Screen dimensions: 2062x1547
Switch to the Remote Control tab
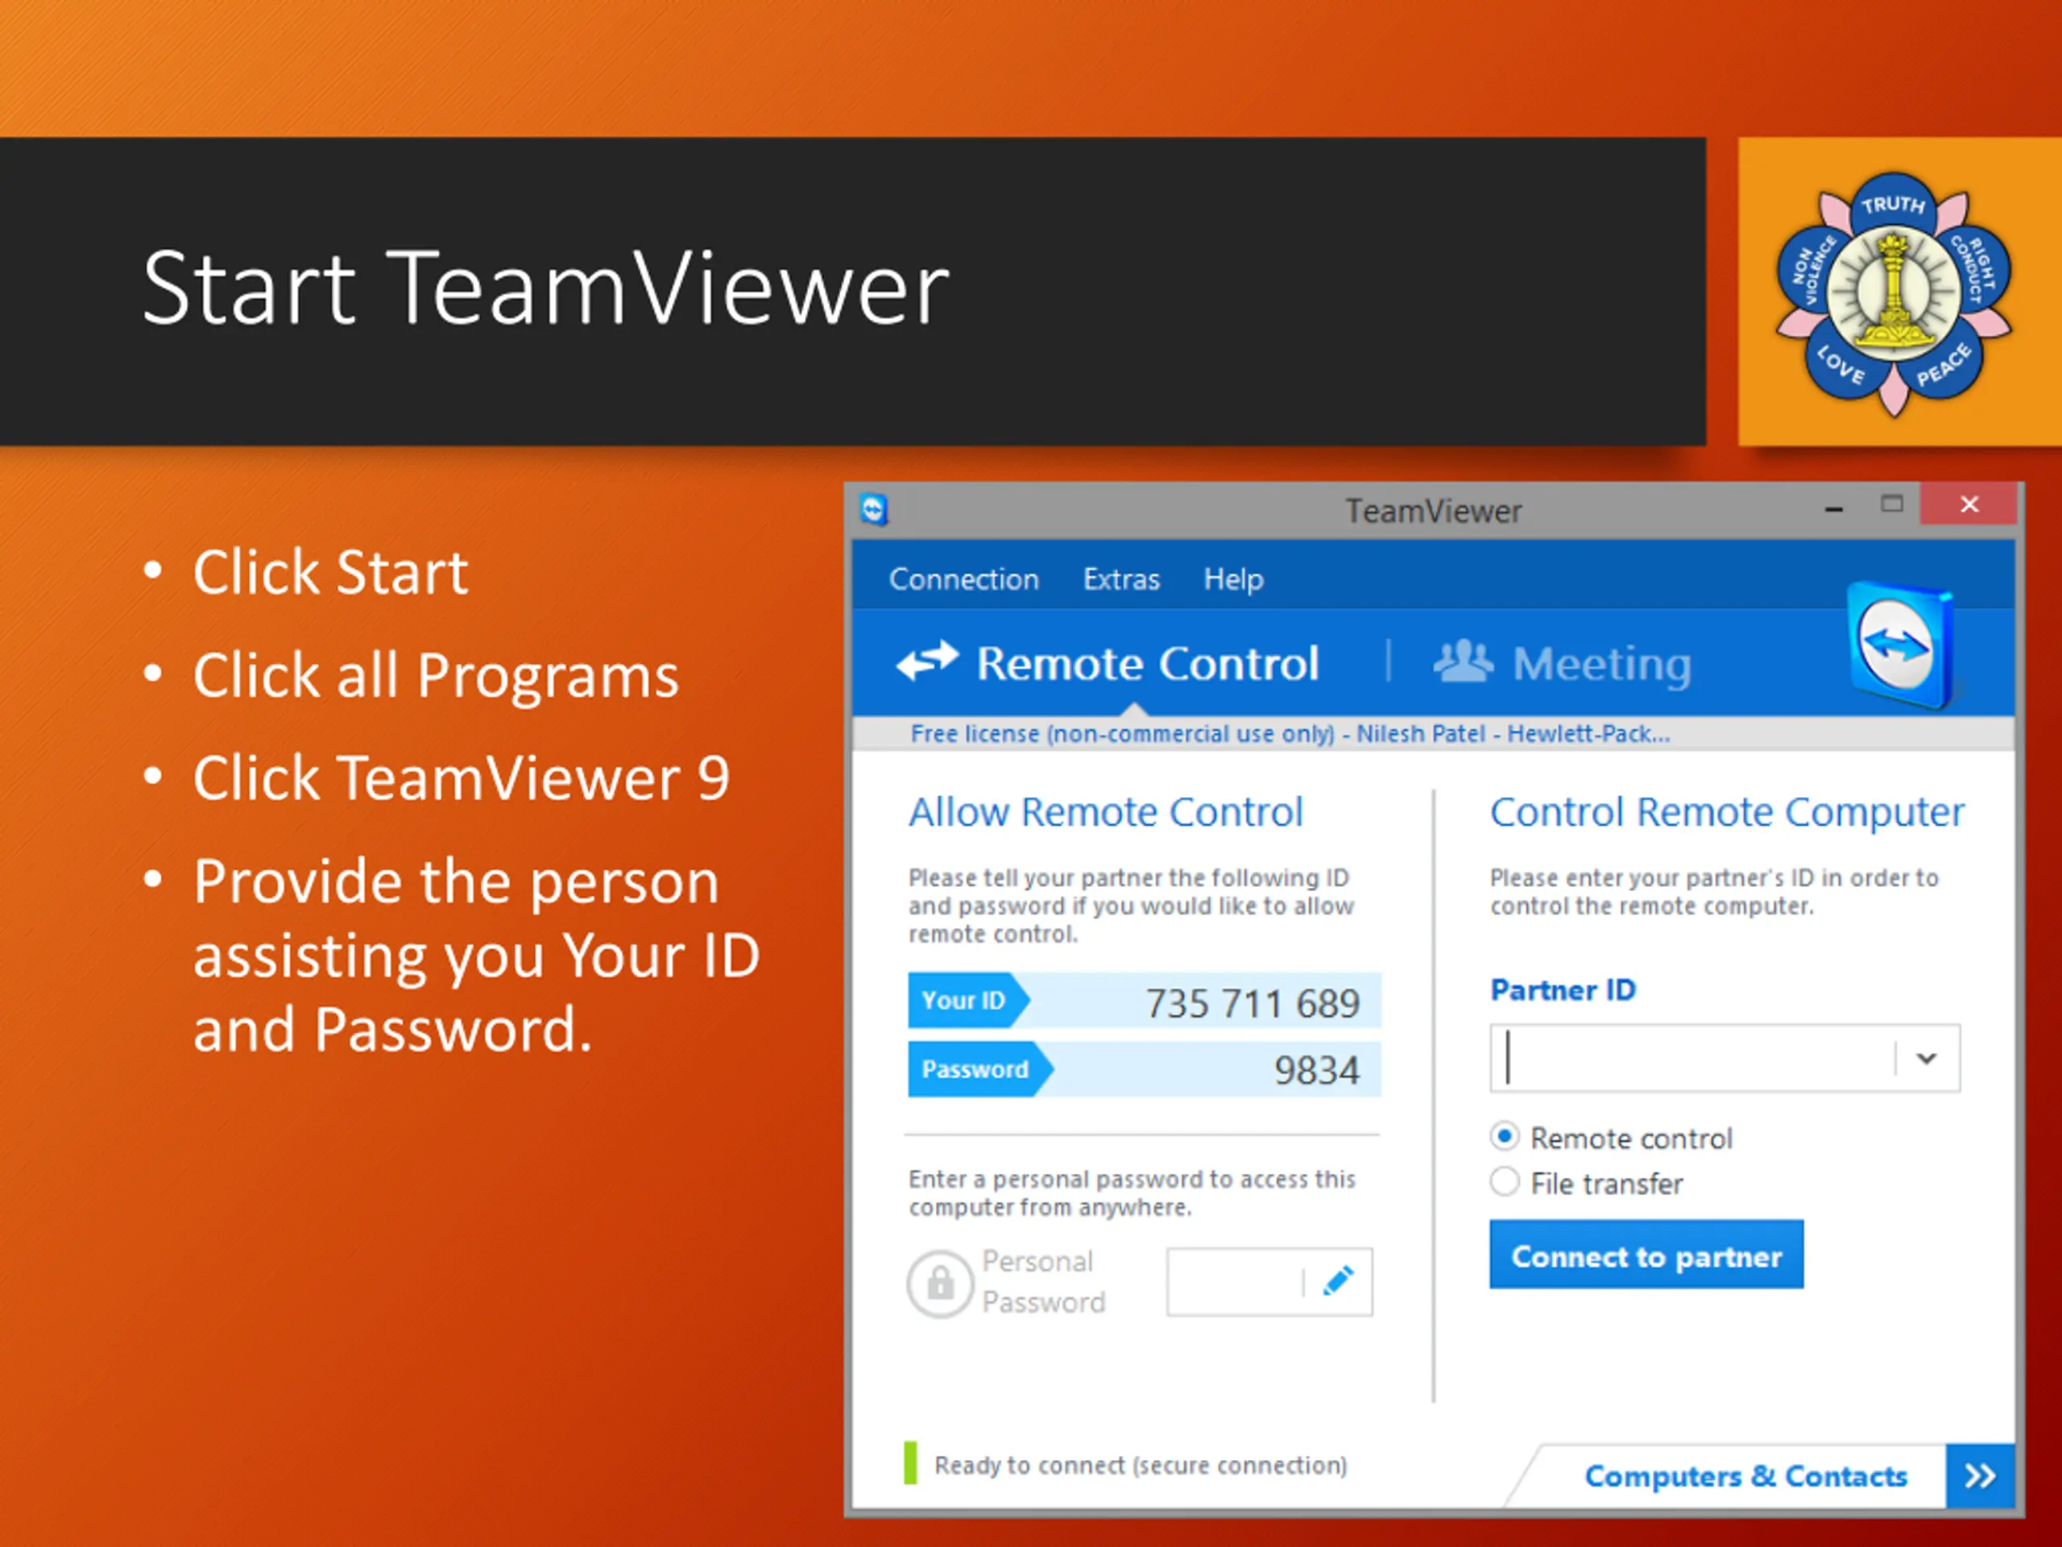(x=1108, y=663)
